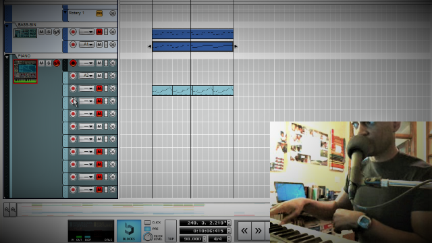This screenshot has height=243, width=432.
Task: Arm record on third PIANO lane
Action: pos(73,88)
